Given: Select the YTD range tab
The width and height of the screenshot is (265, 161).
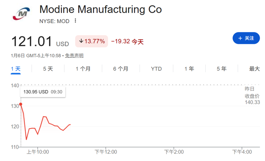Looking at the screenshot, I should (x=156, y=69).
